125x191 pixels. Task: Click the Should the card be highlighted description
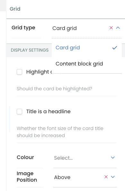coord(54,89)
